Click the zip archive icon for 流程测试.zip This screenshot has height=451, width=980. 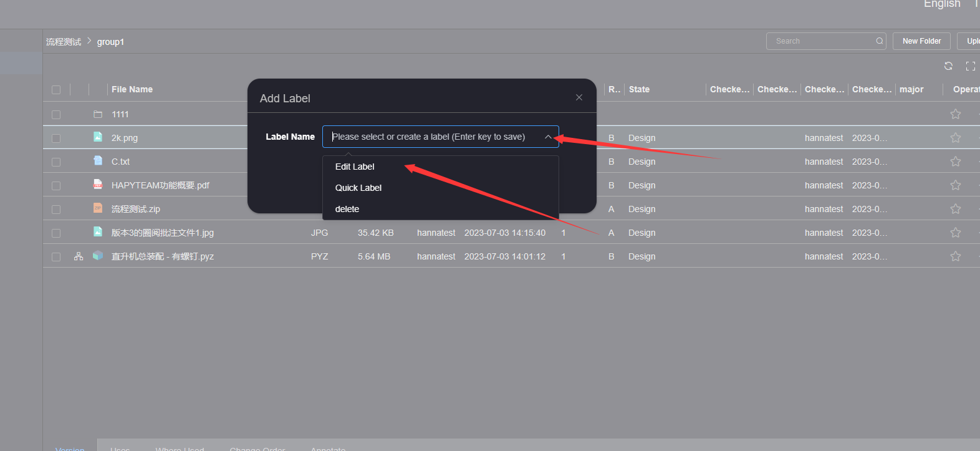(x=98, y=208)
